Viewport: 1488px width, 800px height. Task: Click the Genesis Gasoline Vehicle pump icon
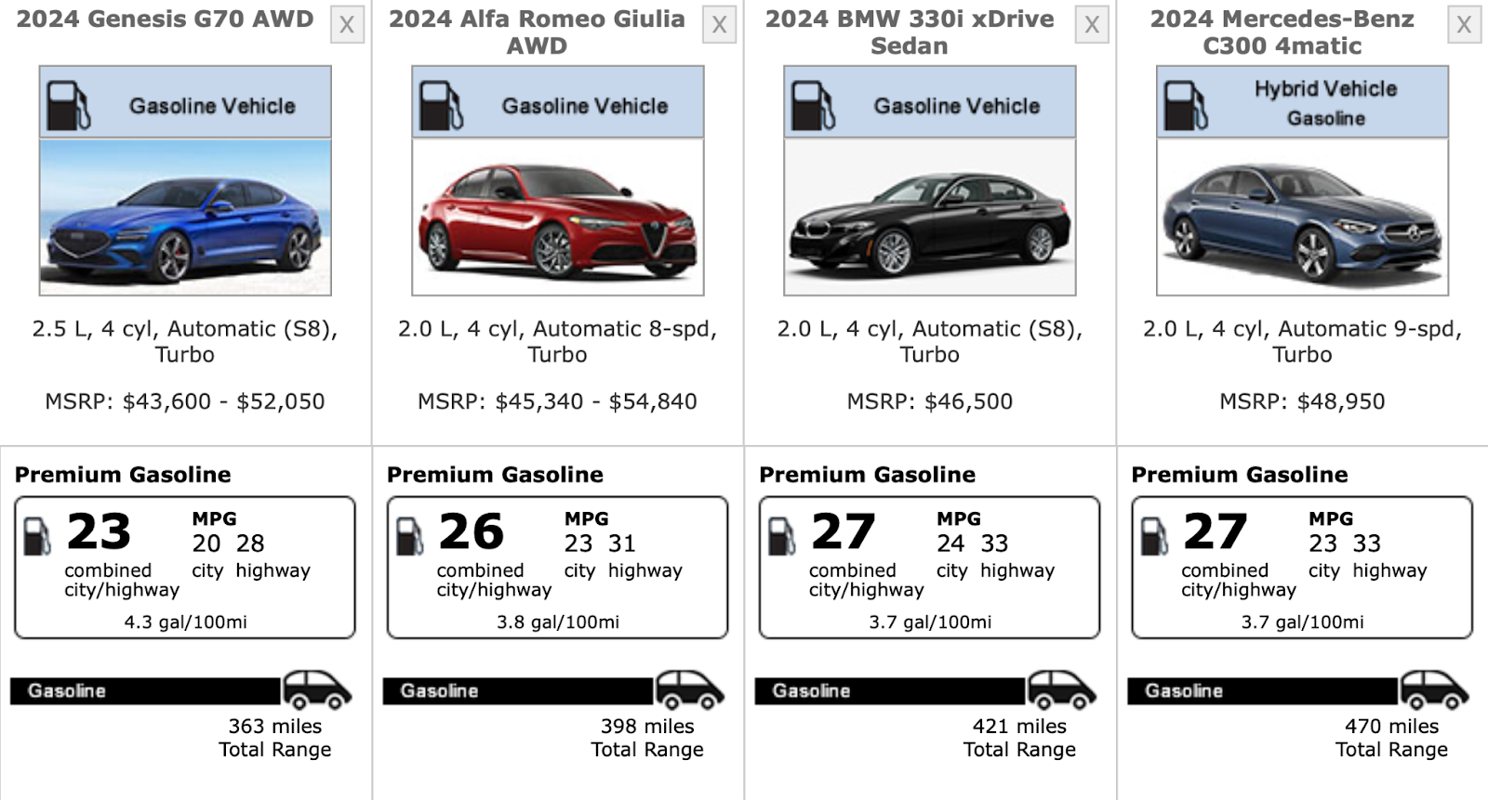[68, 105]
